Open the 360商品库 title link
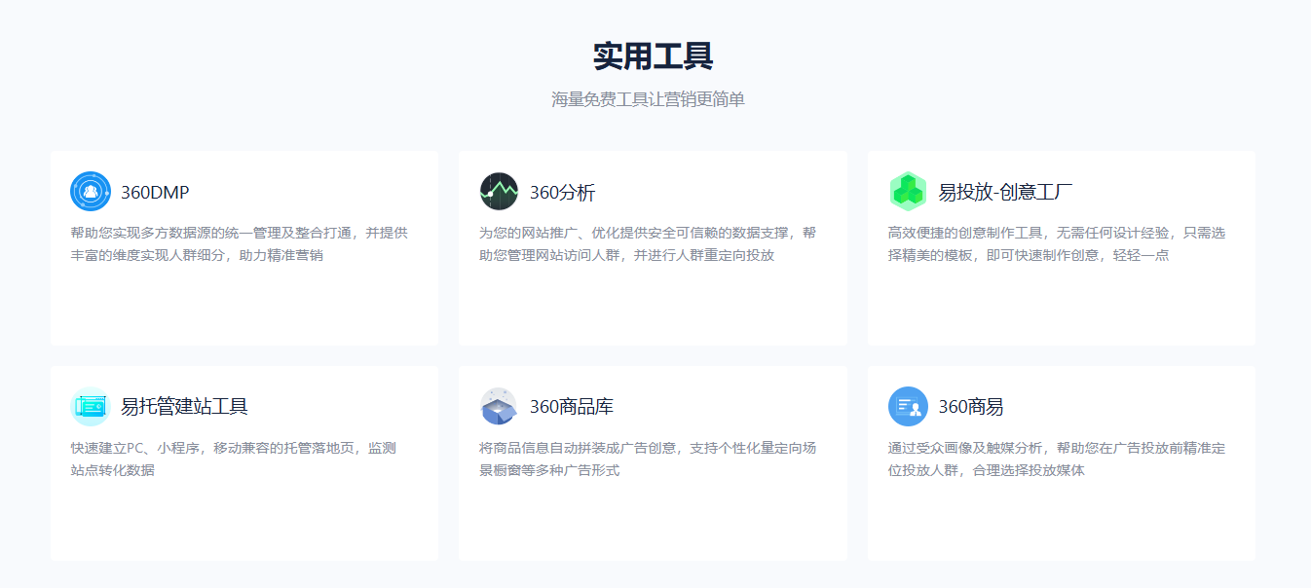This screenshot has height=588, width=1311. [572, 407]
